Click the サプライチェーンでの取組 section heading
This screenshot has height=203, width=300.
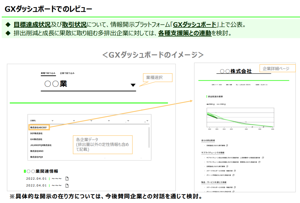click(x=213, y=153)
